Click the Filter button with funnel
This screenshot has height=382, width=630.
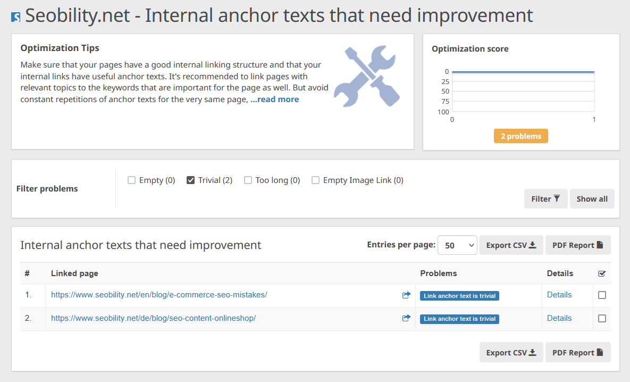[x=545, y=199]
